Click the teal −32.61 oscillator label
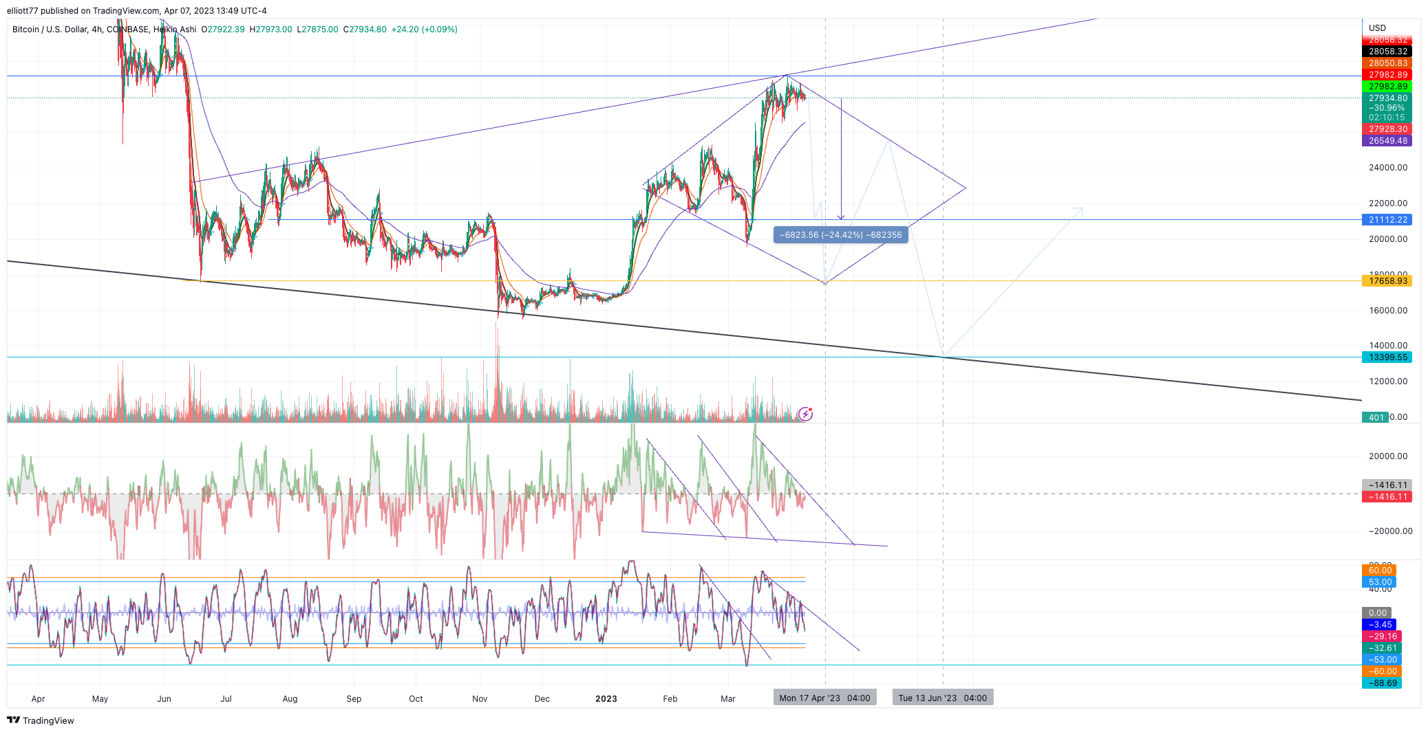Image resolution: width=1428 pixels, height=732 pixels. [1382, 648]
